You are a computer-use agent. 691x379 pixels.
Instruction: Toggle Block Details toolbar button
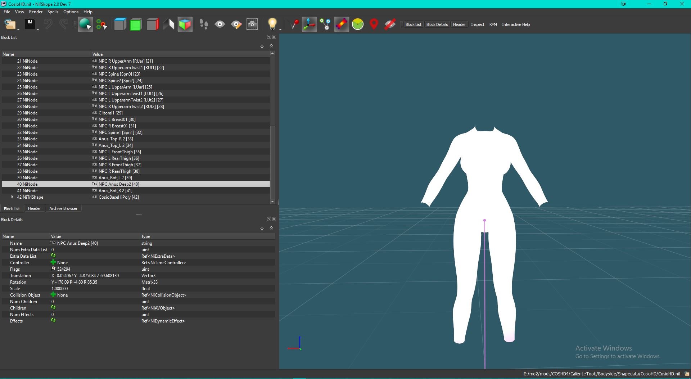click(x=437, y=24)
